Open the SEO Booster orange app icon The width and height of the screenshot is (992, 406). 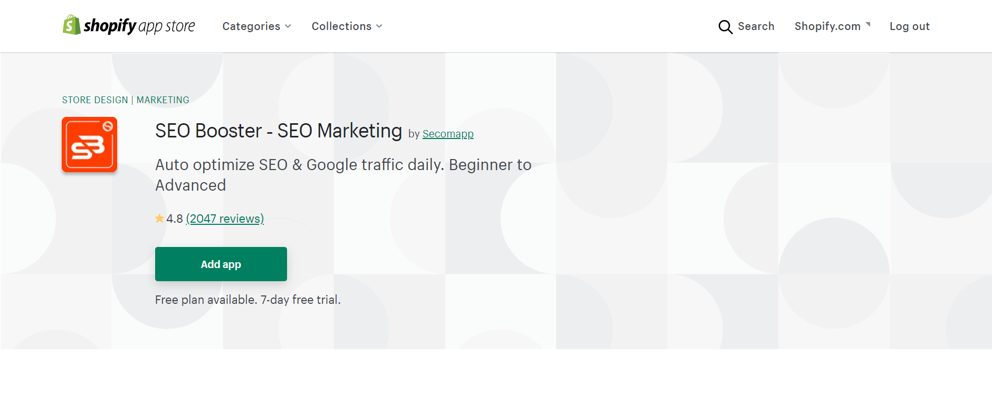click(89, 144)
